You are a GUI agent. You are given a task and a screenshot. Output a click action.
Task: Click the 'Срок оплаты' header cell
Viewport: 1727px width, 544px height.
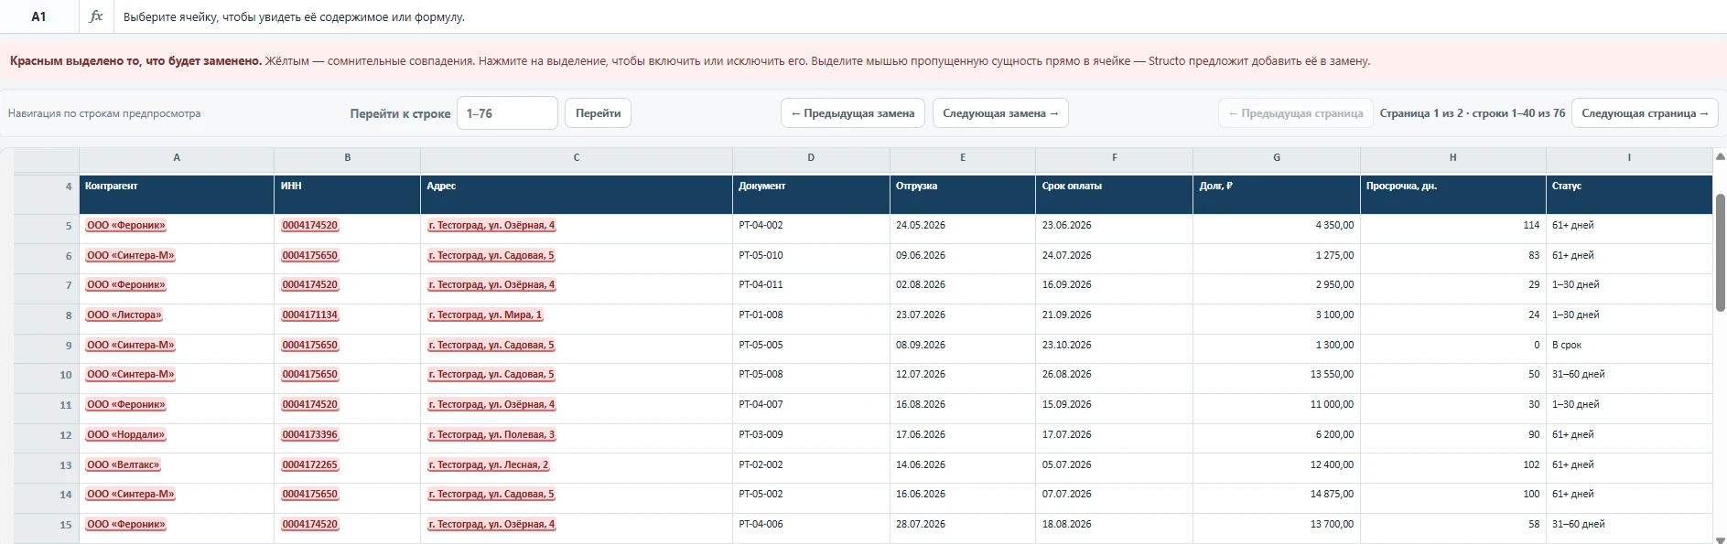[x=1114, y=194]
